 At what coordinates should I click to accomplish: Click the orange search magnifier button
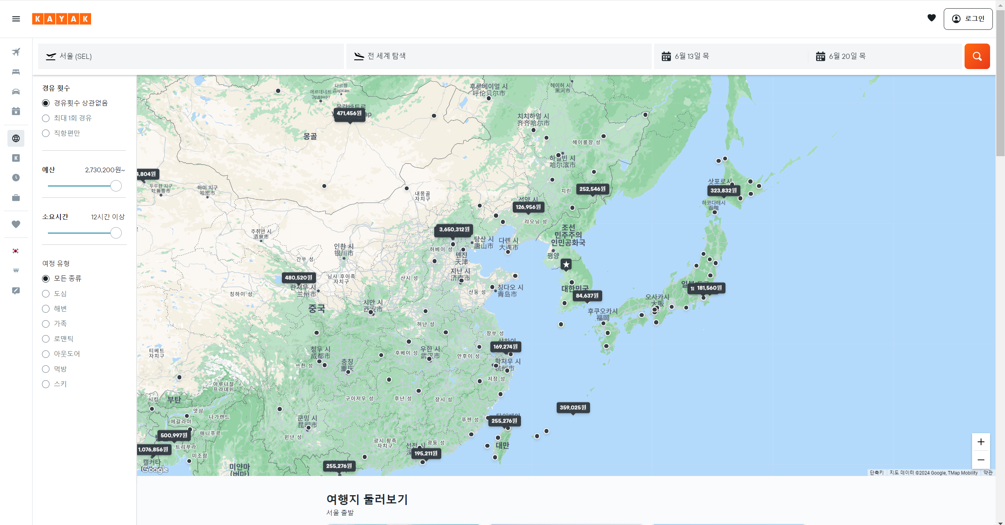coord(977,57)
